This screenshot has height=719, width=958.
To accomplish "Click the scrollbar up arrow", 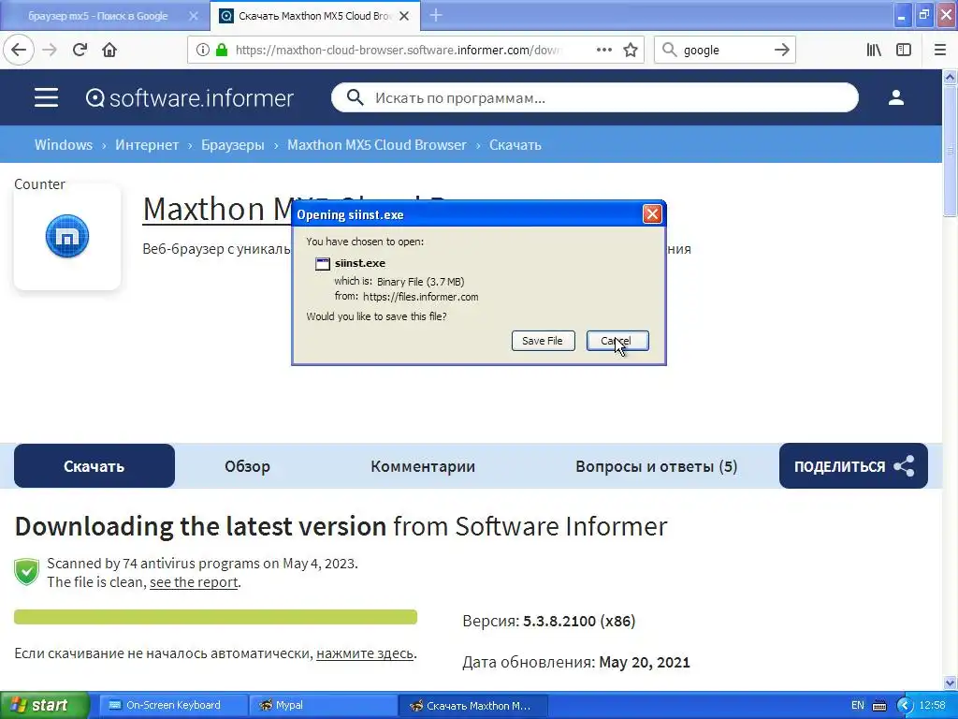I will 950,77.
